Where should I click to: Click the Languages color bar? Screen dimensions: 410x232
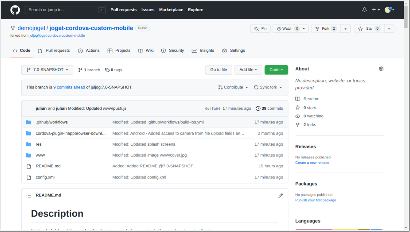click(x=339, y=230)
